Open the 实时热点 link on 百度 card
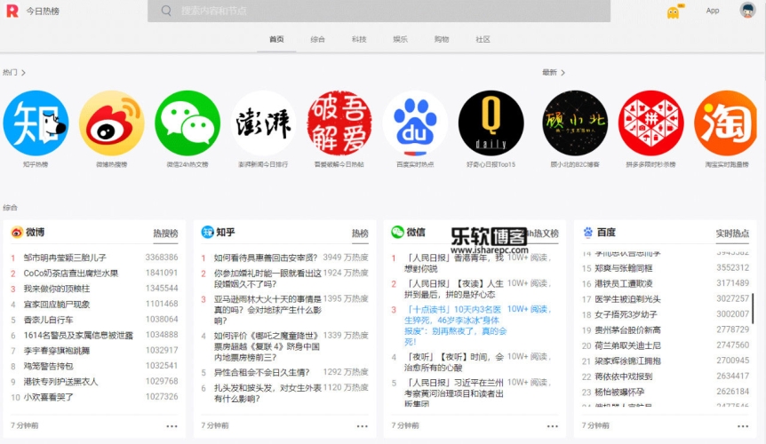 click(732, 234)
